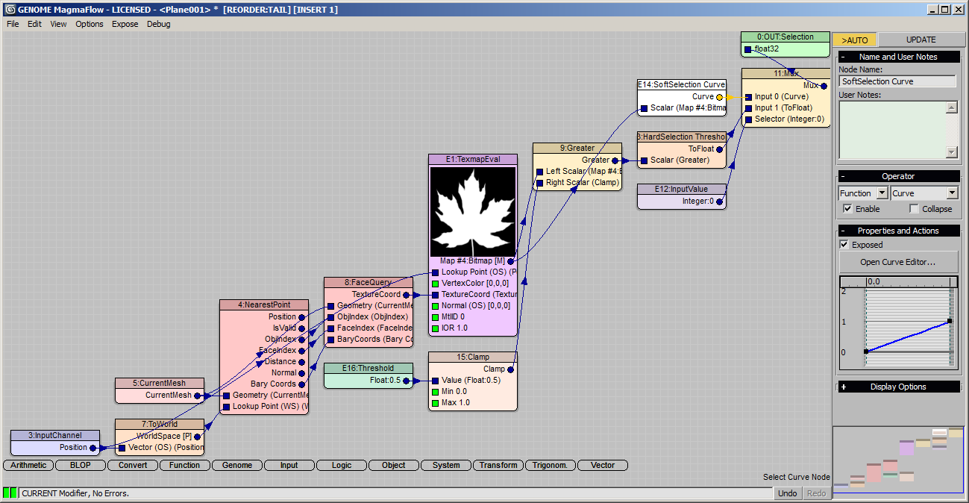Open the Debug menu

158,23
